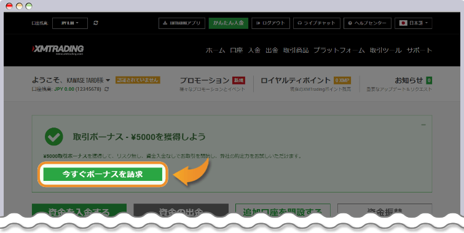Open the 日本語 language dropdown
The height and width of the screenshot is (233, 464).
(414, 23)
